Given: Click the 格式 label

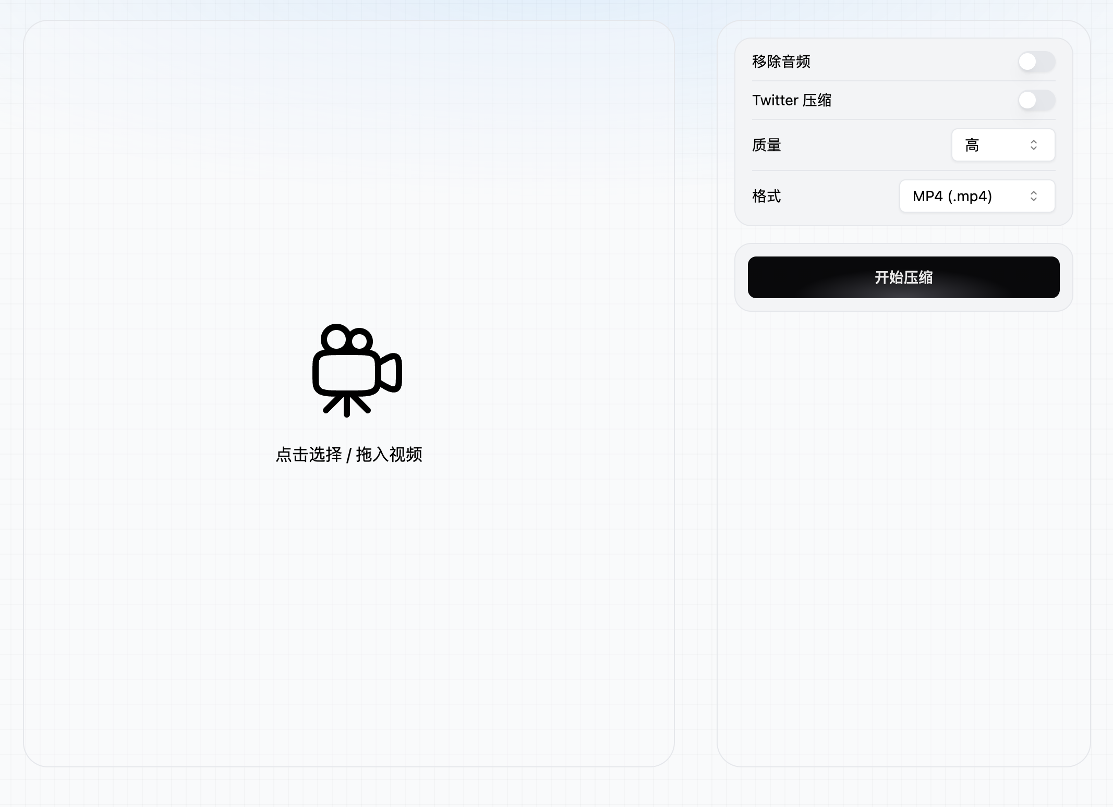Looking at the screenshot, I should point(766,196).
